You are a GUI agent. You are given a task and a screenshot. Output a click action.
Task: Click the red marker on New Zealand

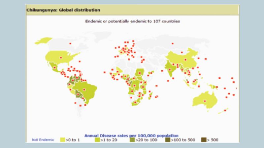(225, 111)
